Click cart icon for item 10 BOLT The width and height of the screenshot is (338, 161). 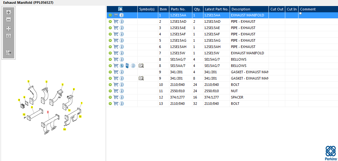click(116, 85)
